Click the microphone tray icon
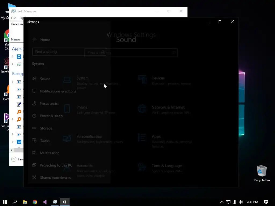The image size is (275, 206). [x=234, y=202]
